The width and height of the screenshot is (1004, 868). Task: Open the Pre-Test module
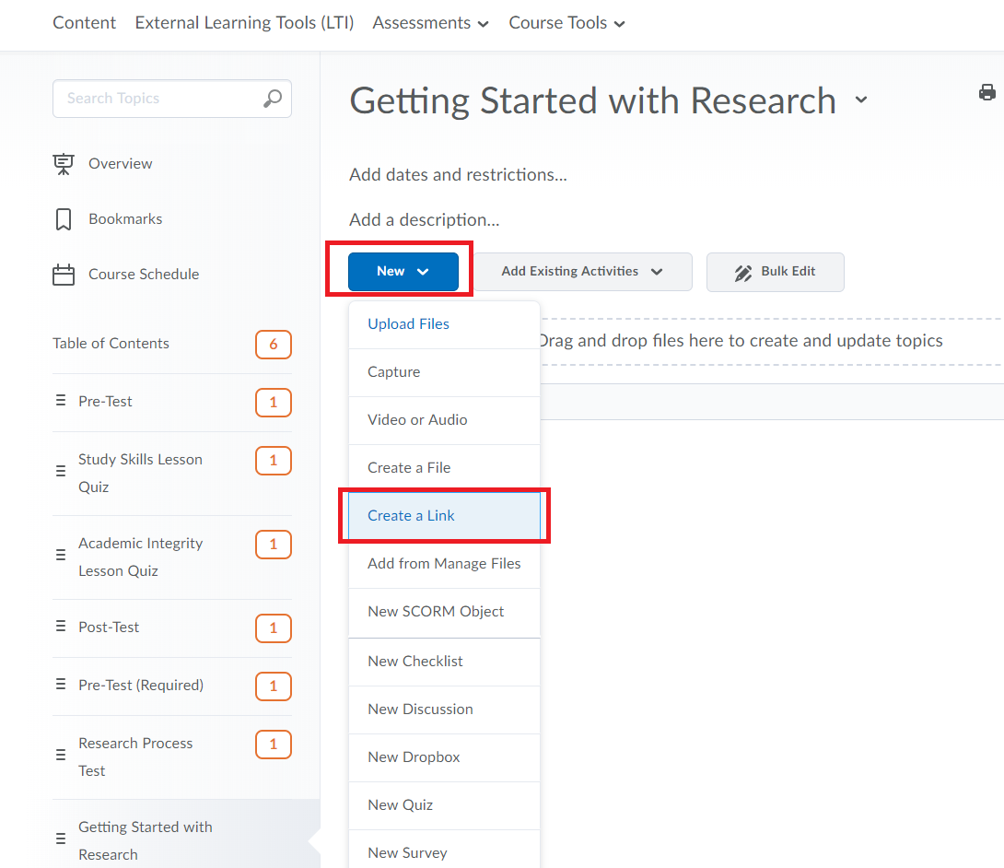pos(105,402)
